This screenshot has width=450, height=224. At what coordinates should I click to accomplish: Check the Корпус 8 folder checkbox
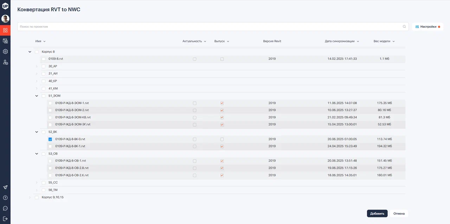click(x=37, y=52)
